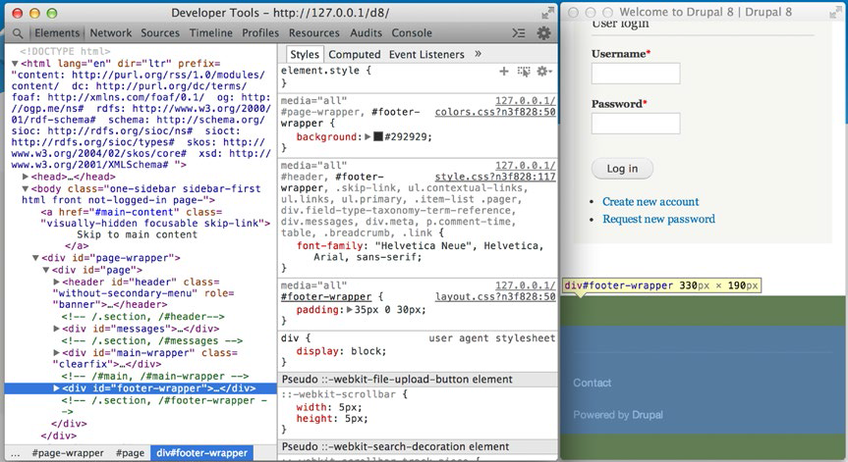Select the Event Listeners sidebar tab
848x462 pixels.
click(426, 55)
